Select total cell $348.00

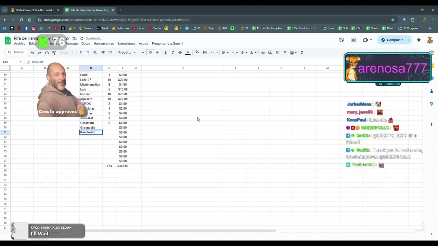click(123, 166)
